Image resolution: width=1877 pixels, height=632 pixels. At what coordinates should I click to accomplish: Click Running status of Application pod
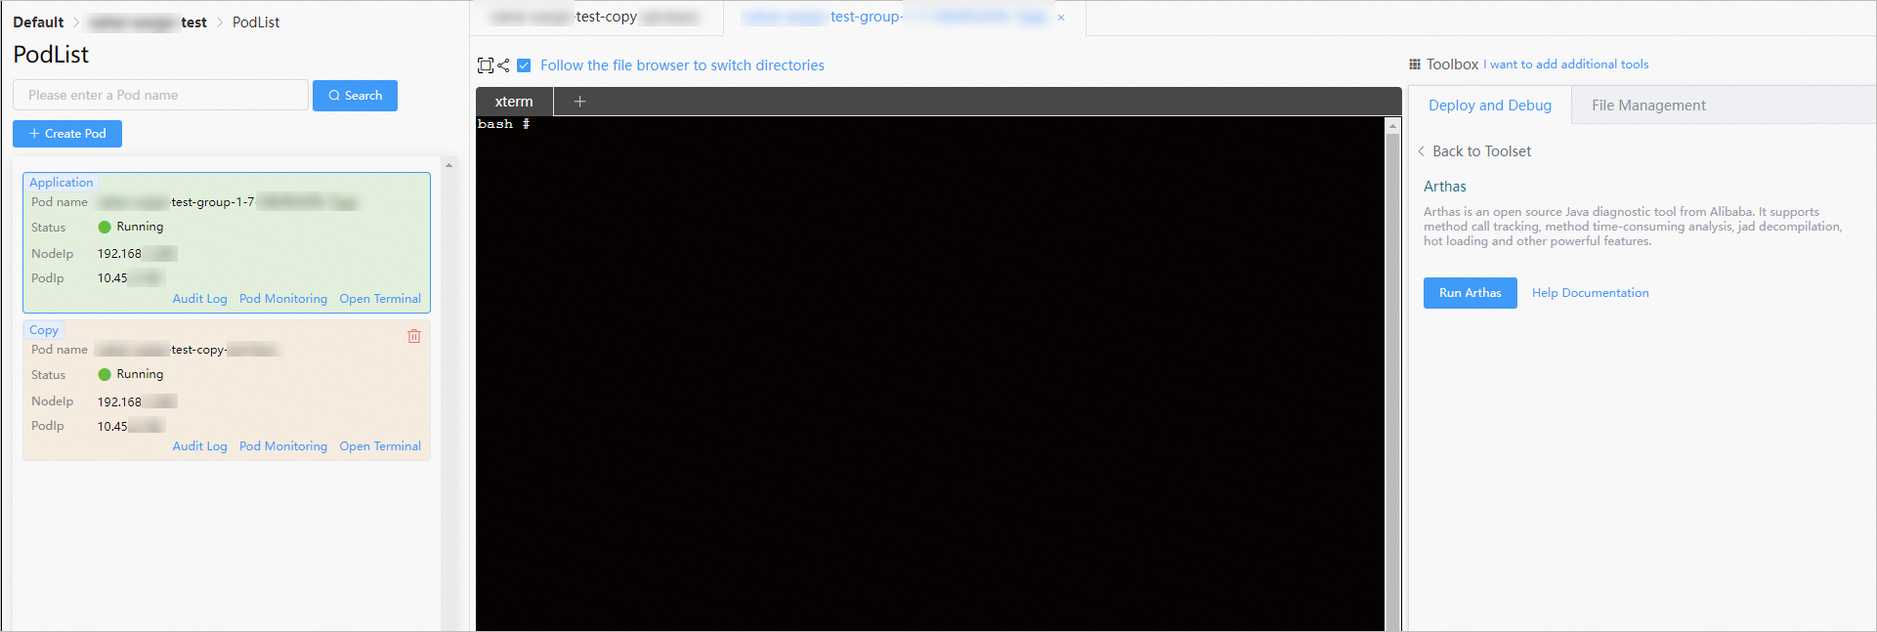(131, 227)
